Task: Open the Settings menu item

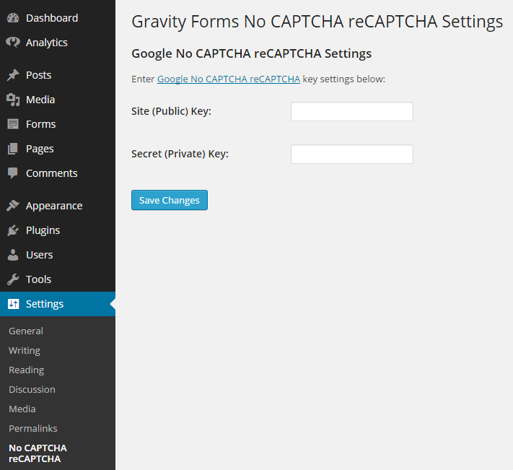Action: click(x=45, y=304)
